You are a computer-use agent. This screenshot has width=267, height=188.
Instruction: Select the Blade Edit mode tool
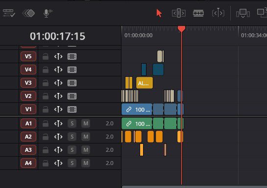coord(198,13)
